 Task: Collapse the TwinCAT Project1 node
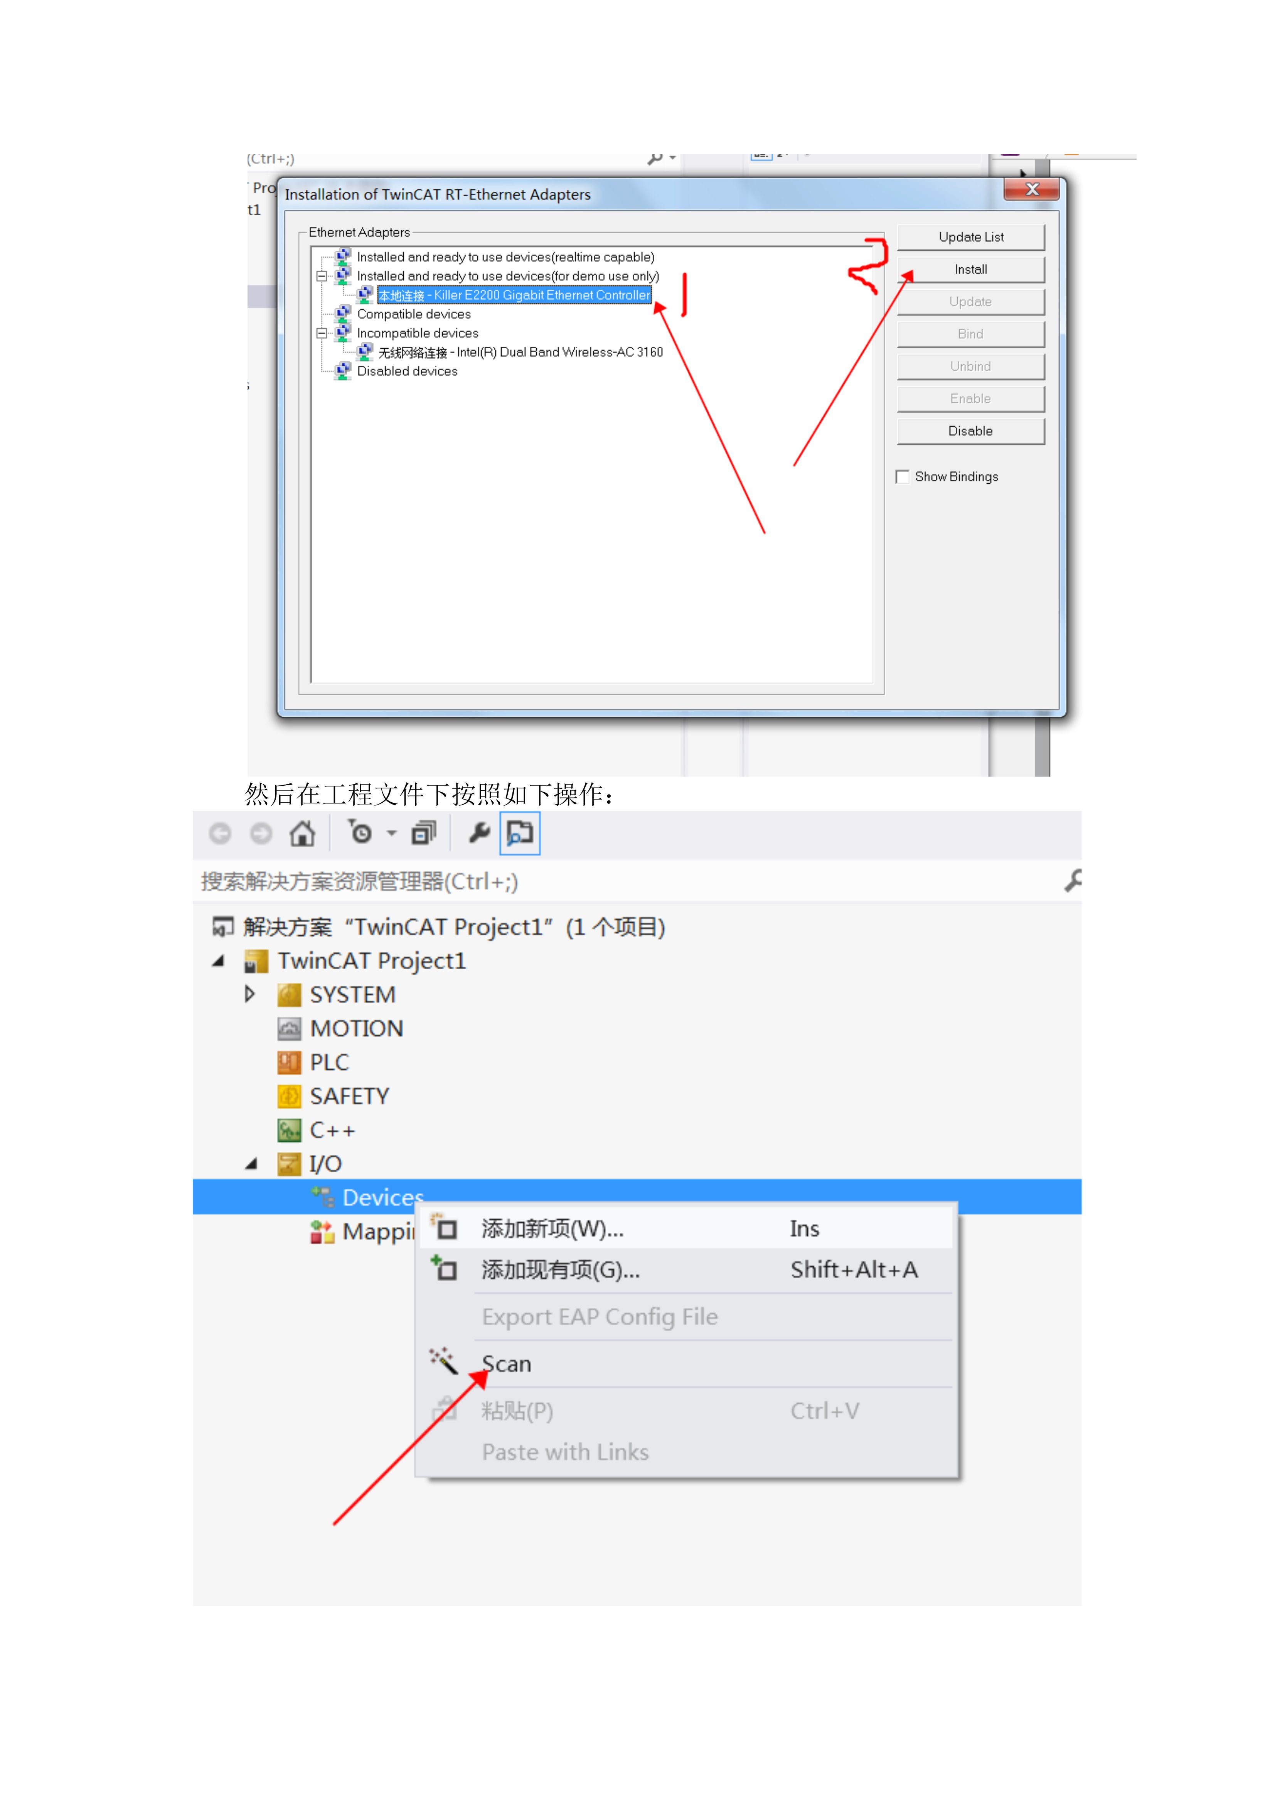[x=218, y=960]
